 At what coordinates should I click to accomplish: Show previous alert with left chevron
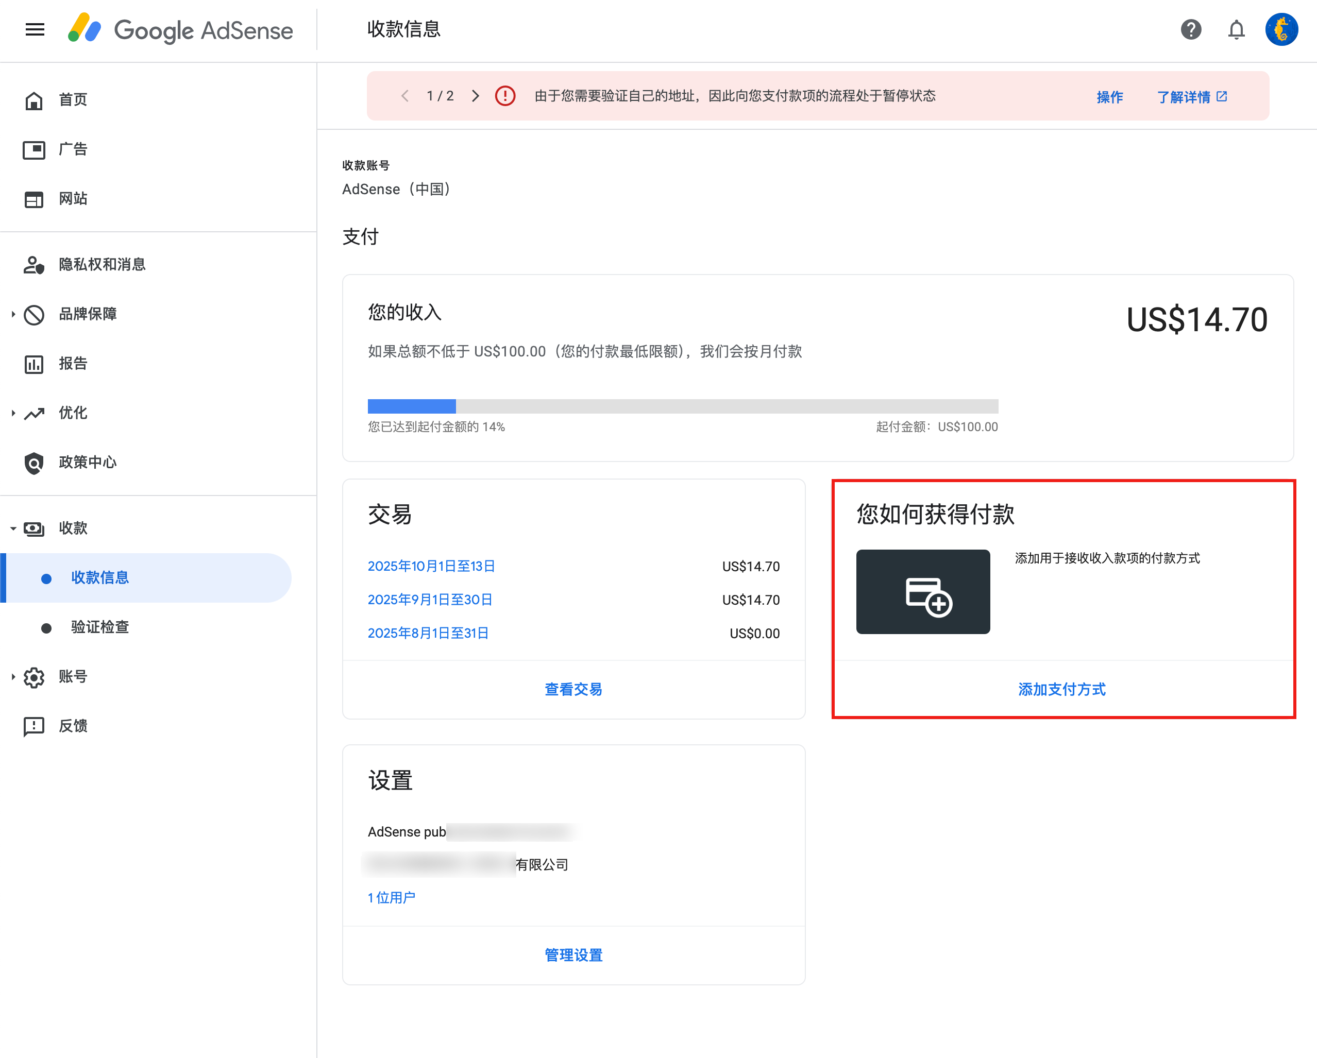(405, 96)
